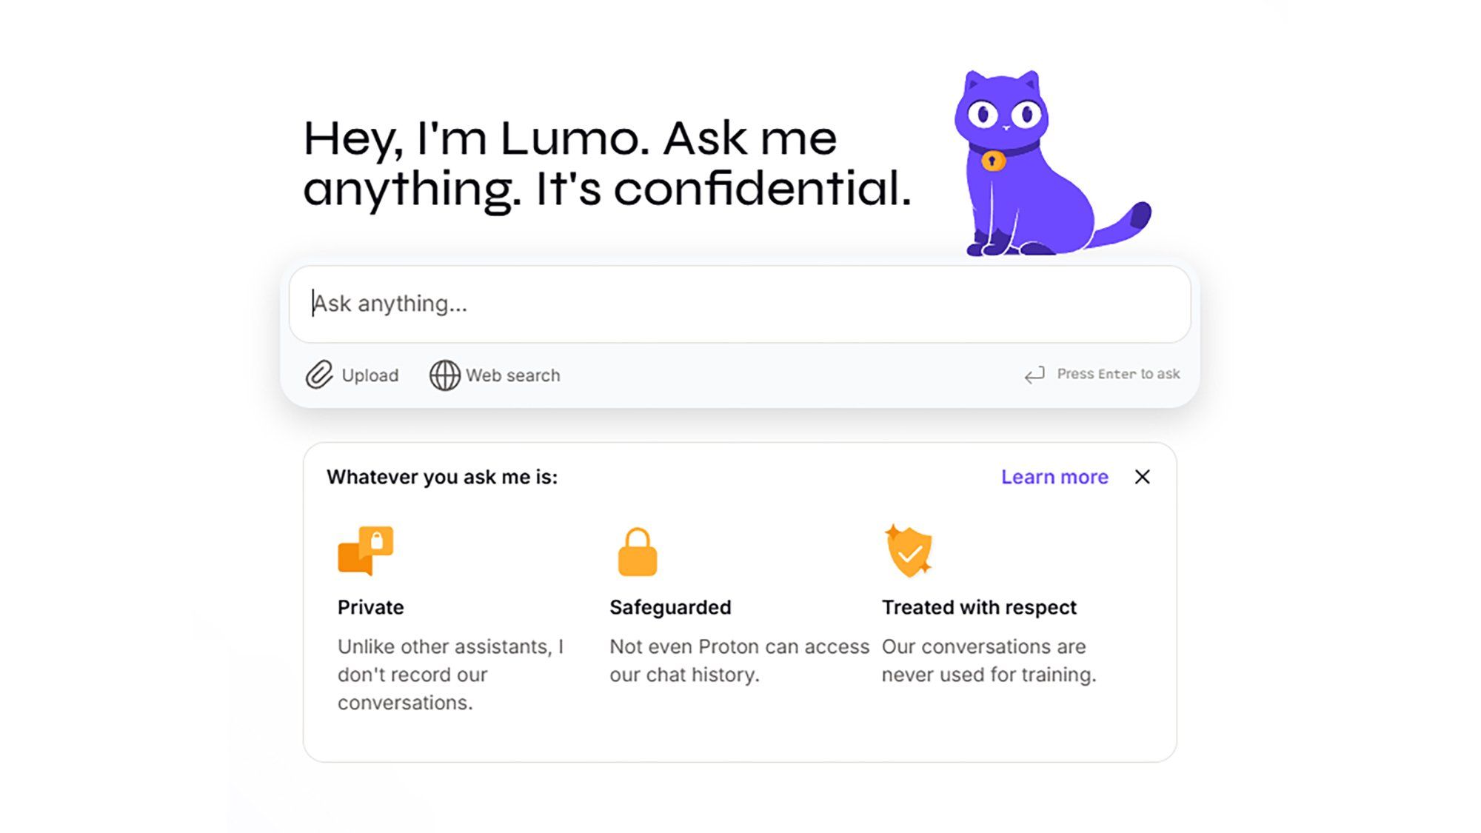This screenshot has height=833, width=1481.
Task: Dismiss the privacy info card
Action: tap(1142, 477)
